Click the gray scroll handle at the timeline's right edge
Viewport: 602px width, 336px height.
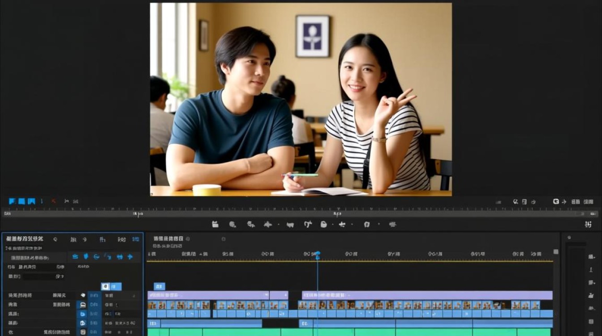coord(556,252)
